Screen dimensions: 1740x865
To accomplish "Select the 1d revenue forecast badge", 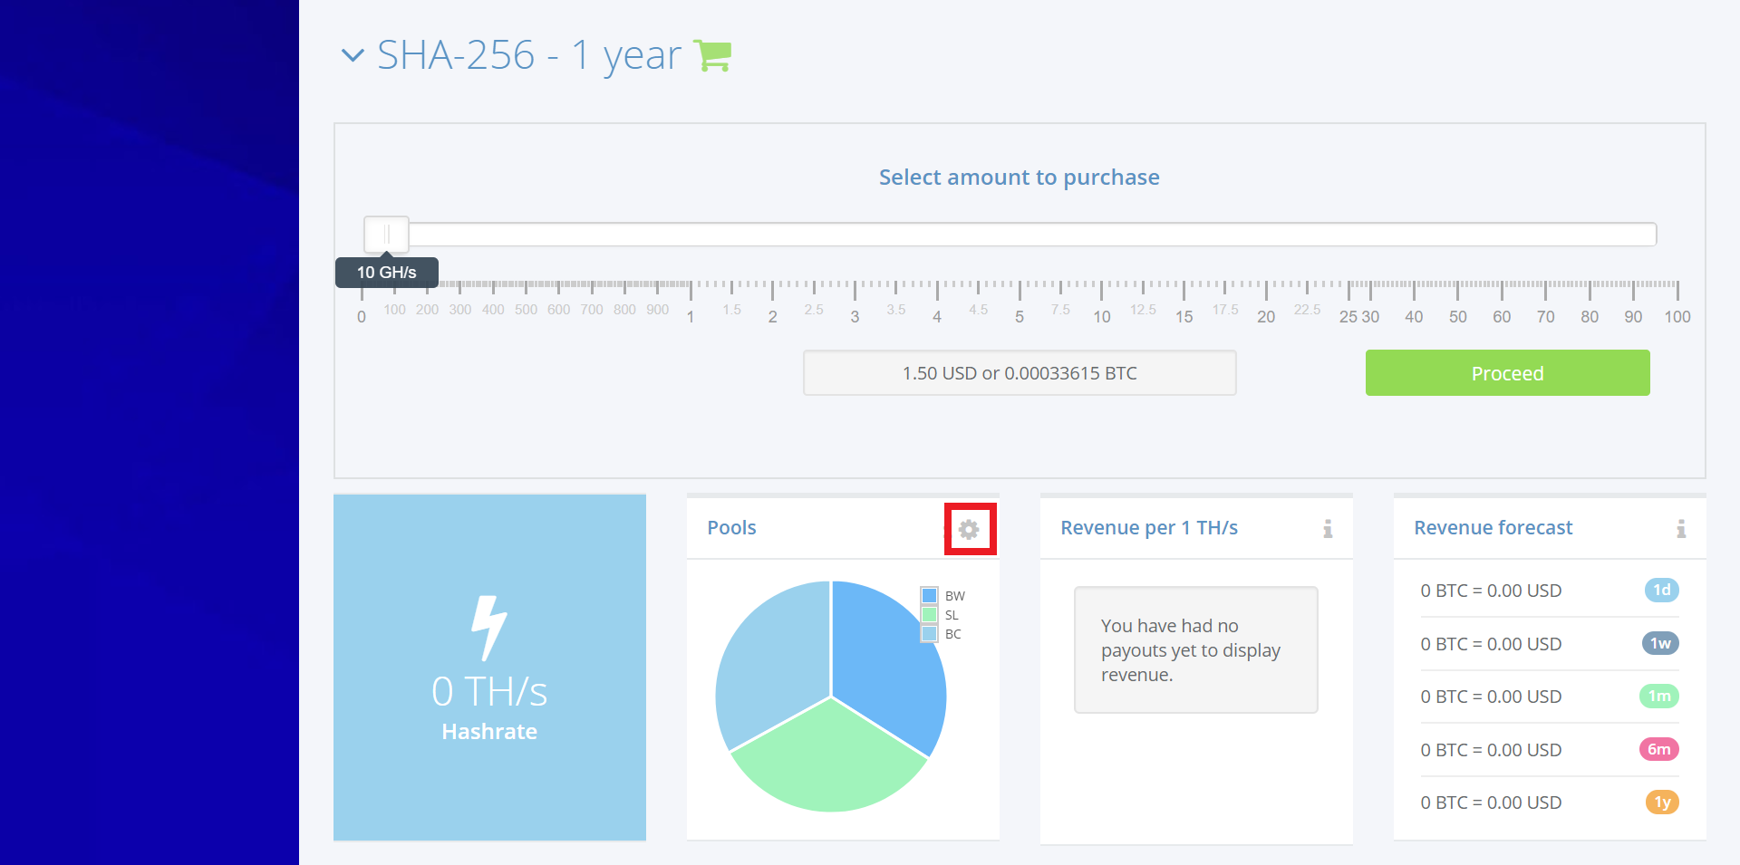I will [1661, 591].
